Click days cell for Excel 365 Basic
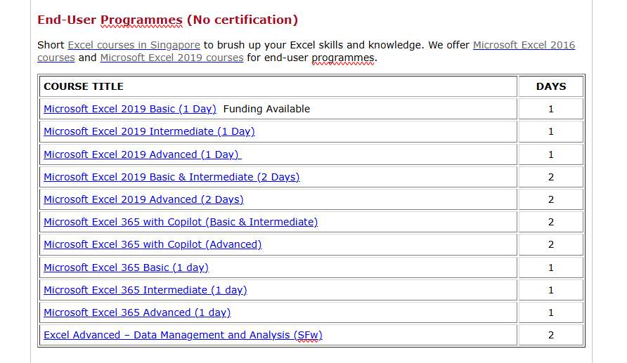This screenshot has height=363, width=627. (551, 268)
